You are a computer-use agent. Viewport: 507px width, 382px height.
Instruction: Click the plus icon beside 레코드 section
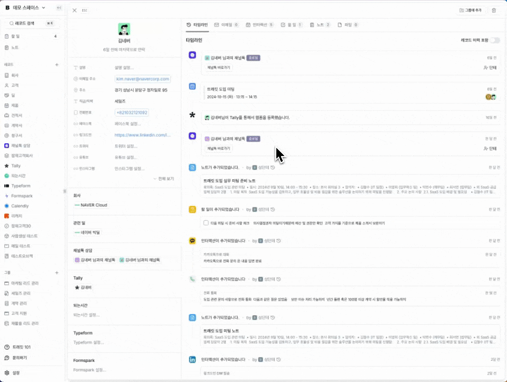point(57,64)
